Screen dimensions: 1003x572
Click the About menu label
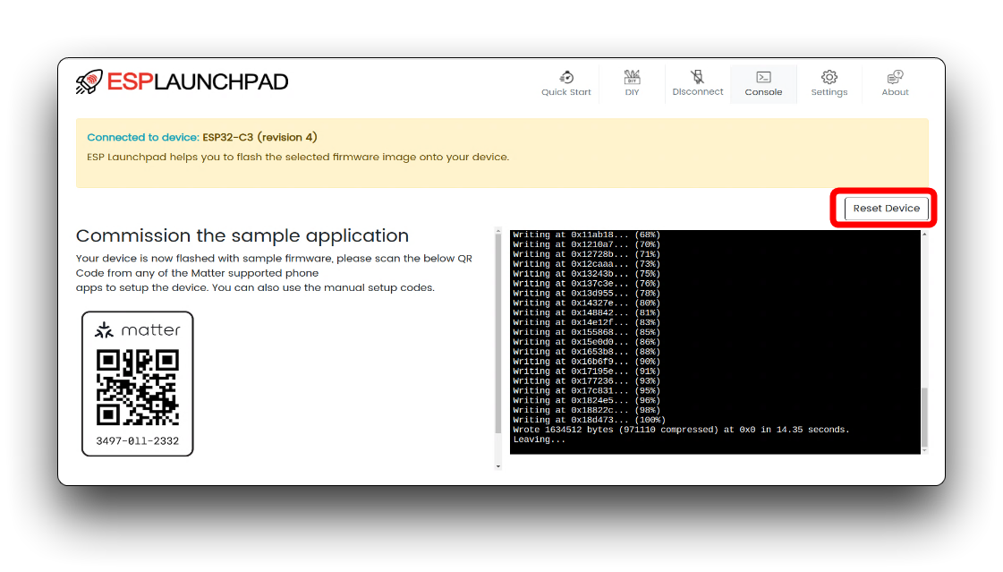895,92
